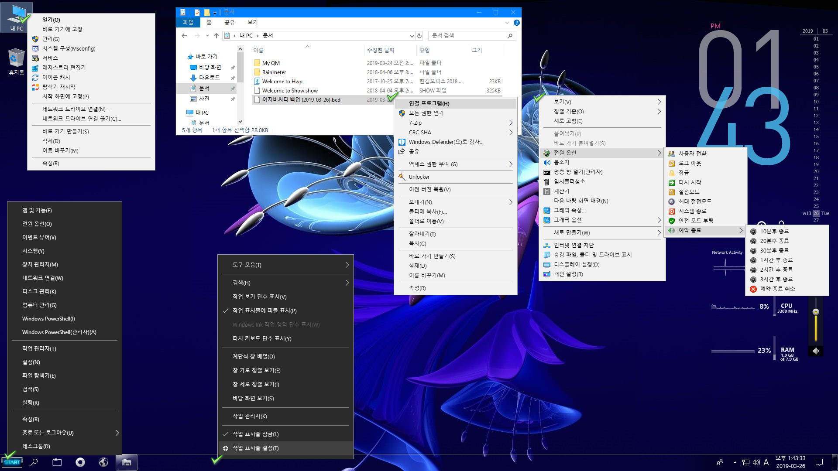Open the 내 PC desktop icon

[17, 17]
